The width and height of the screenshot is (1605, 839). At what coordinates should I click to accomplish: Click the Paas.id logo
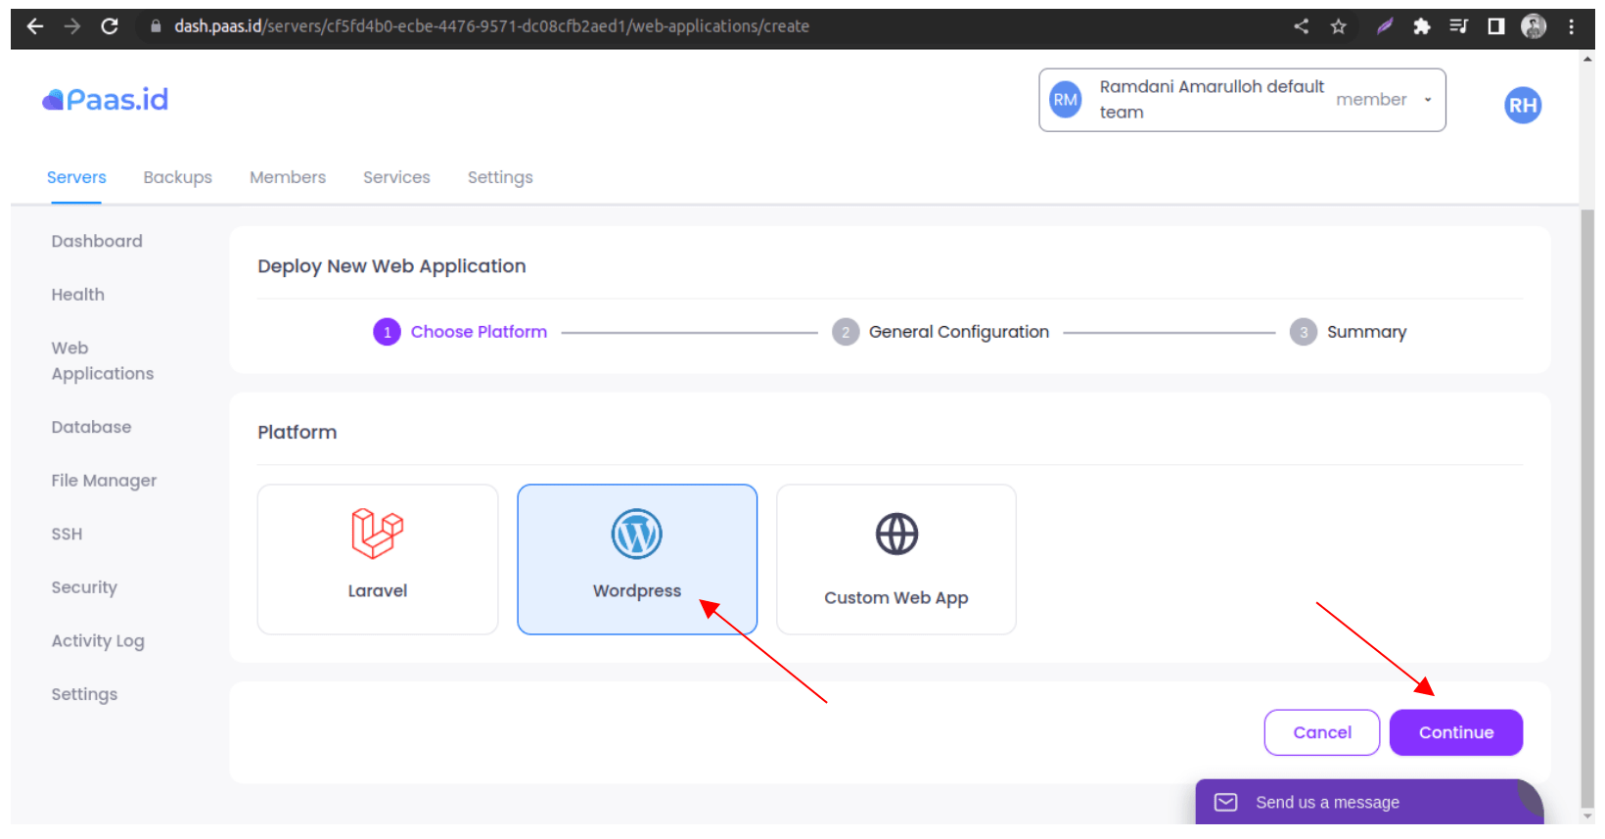tap(106, 100)
